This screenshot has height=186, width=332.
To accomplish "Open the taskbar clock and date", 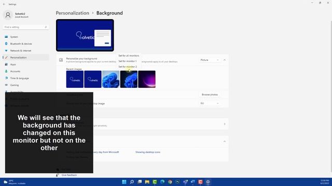I will pos(325,182).
